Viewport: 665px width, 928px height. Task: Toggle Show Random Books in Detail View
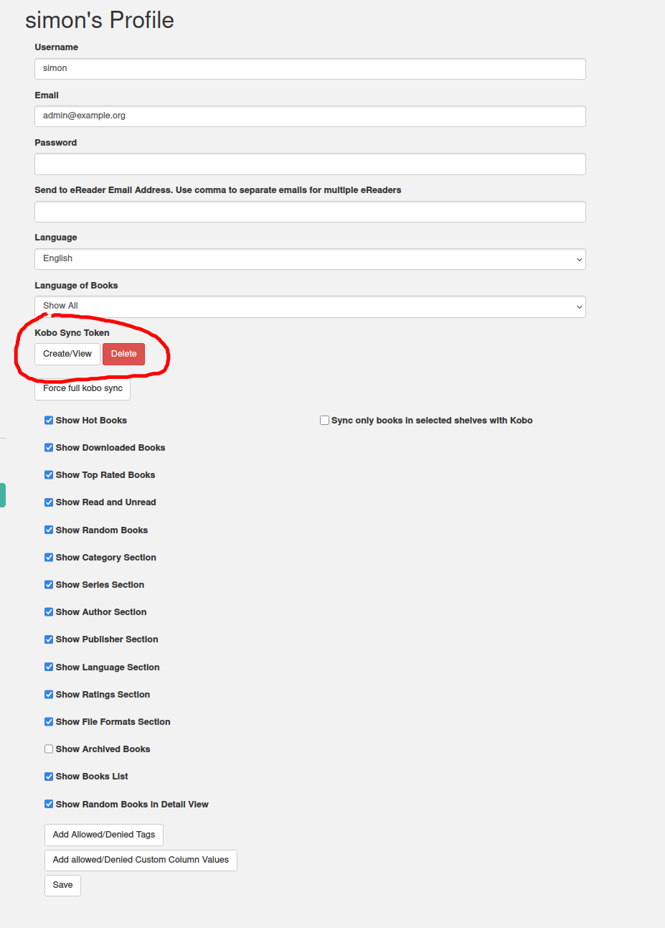(49, 805)
